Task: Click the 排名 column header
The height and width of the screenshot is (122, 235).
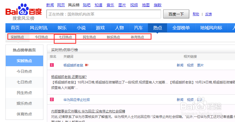Action: 53,57
